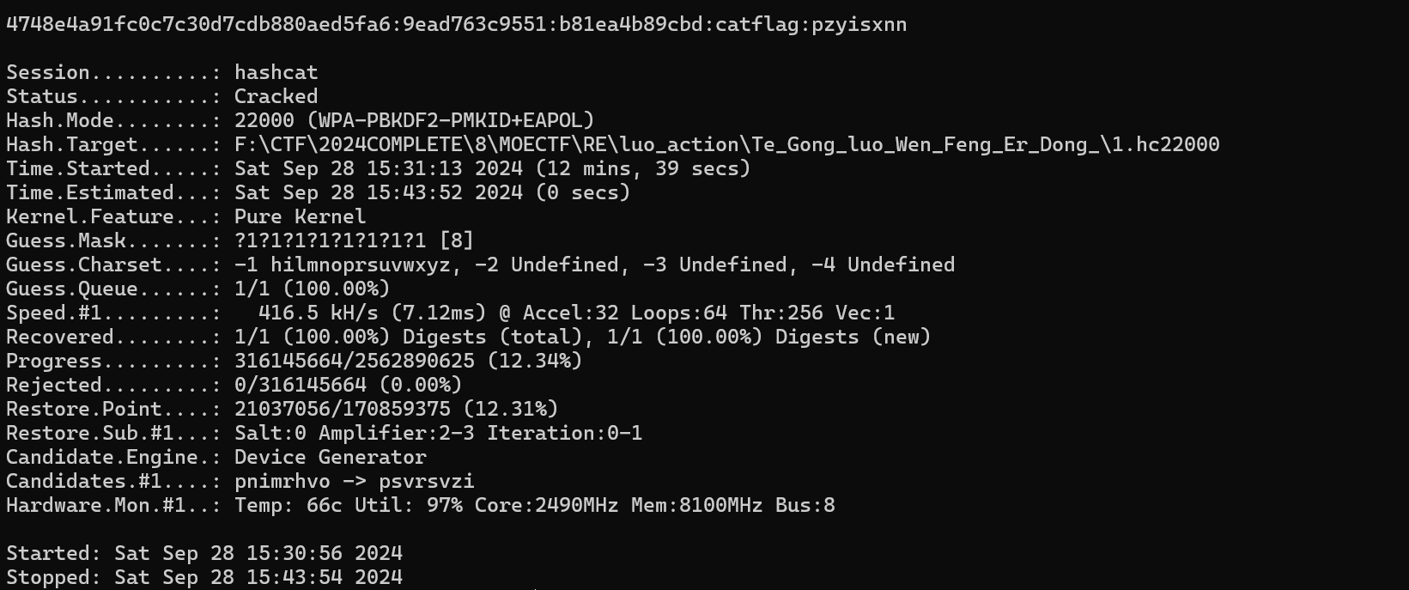This screenshot has height=590, width=1409.
Task: Click the charset hilmnoprsuvwxyz
Action: point(360,265)
